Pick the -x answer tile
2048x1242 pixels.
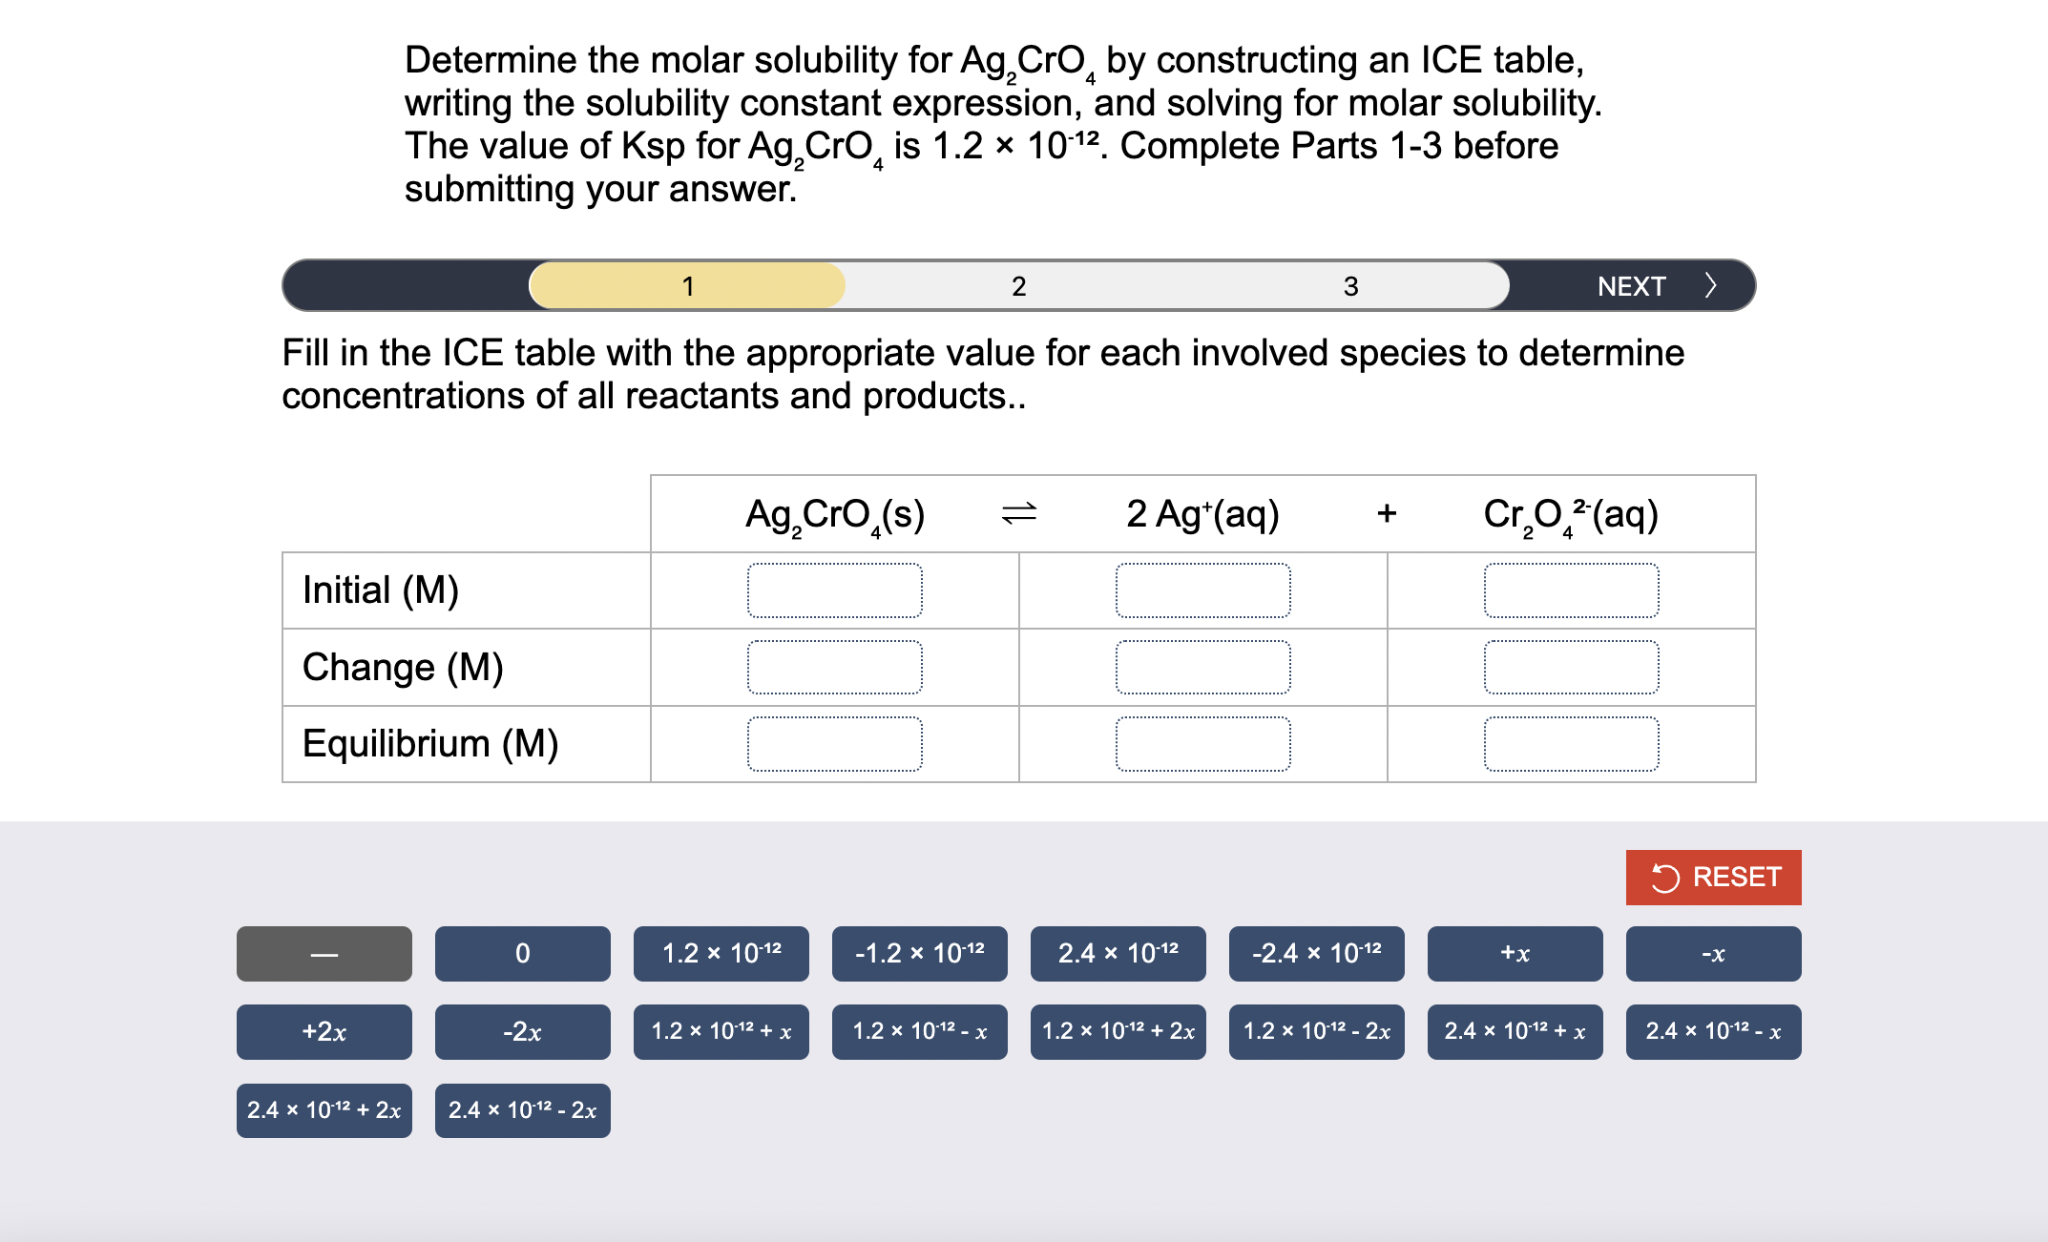click(x=1713, y=953)
